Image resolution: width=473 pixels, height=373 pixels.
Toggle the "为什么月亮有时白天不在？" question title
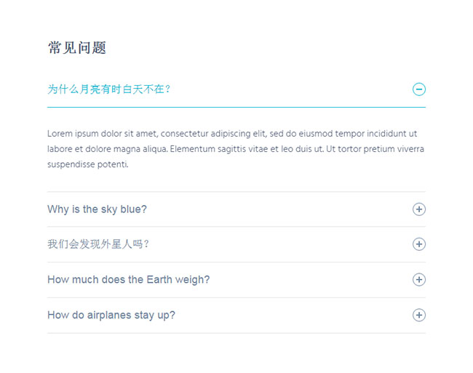pos(109,89)
